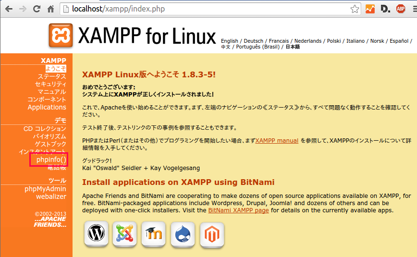Image resolution: width=417 pixels, height=257 pixels.
Task: Click the Magento application icon
Action: coord(212,234)
